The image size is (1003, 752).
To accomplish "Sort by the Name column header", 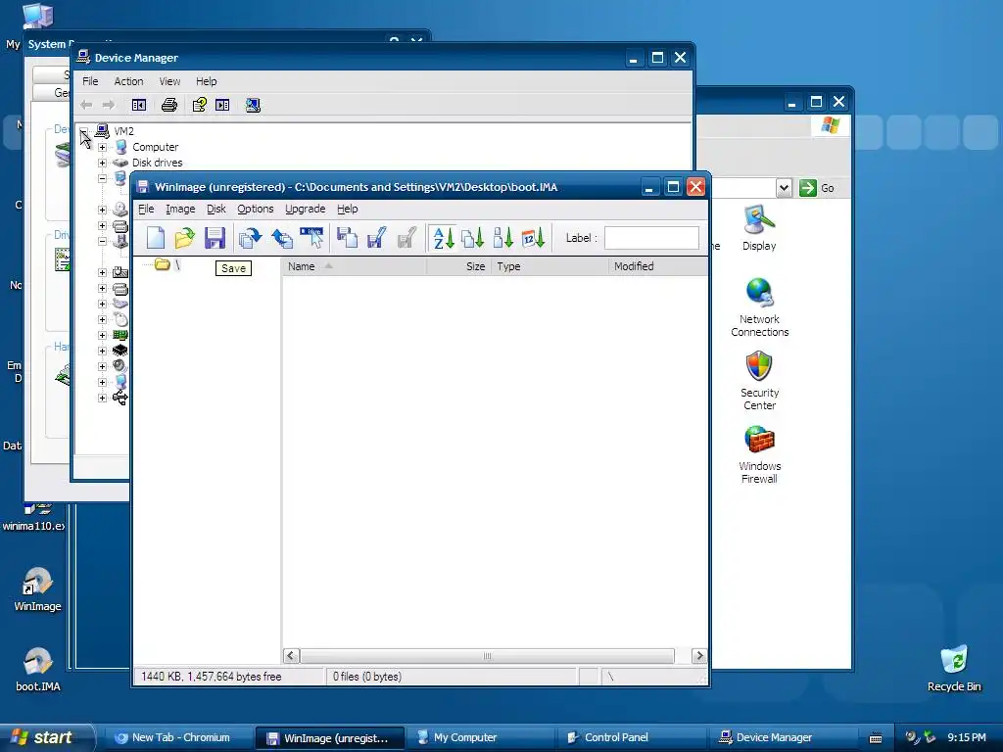I will point(354,266).
